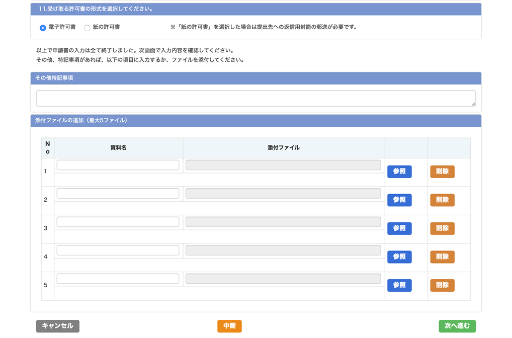This screenshot has width=512, height=338.
Task: Focus the 資料名 field in row 1
Action: pos(118,165)
